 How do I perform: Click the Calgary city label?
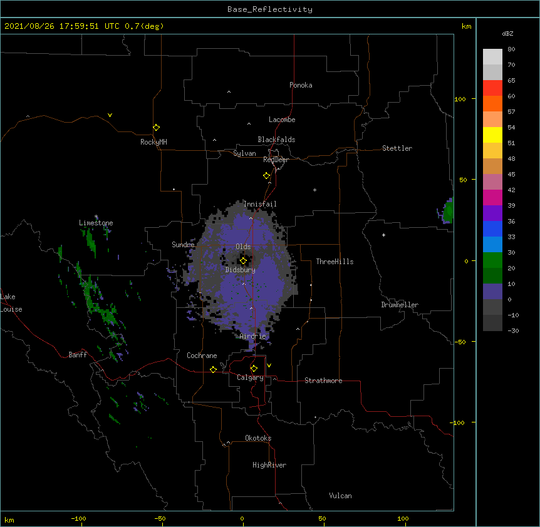[250, 377]
